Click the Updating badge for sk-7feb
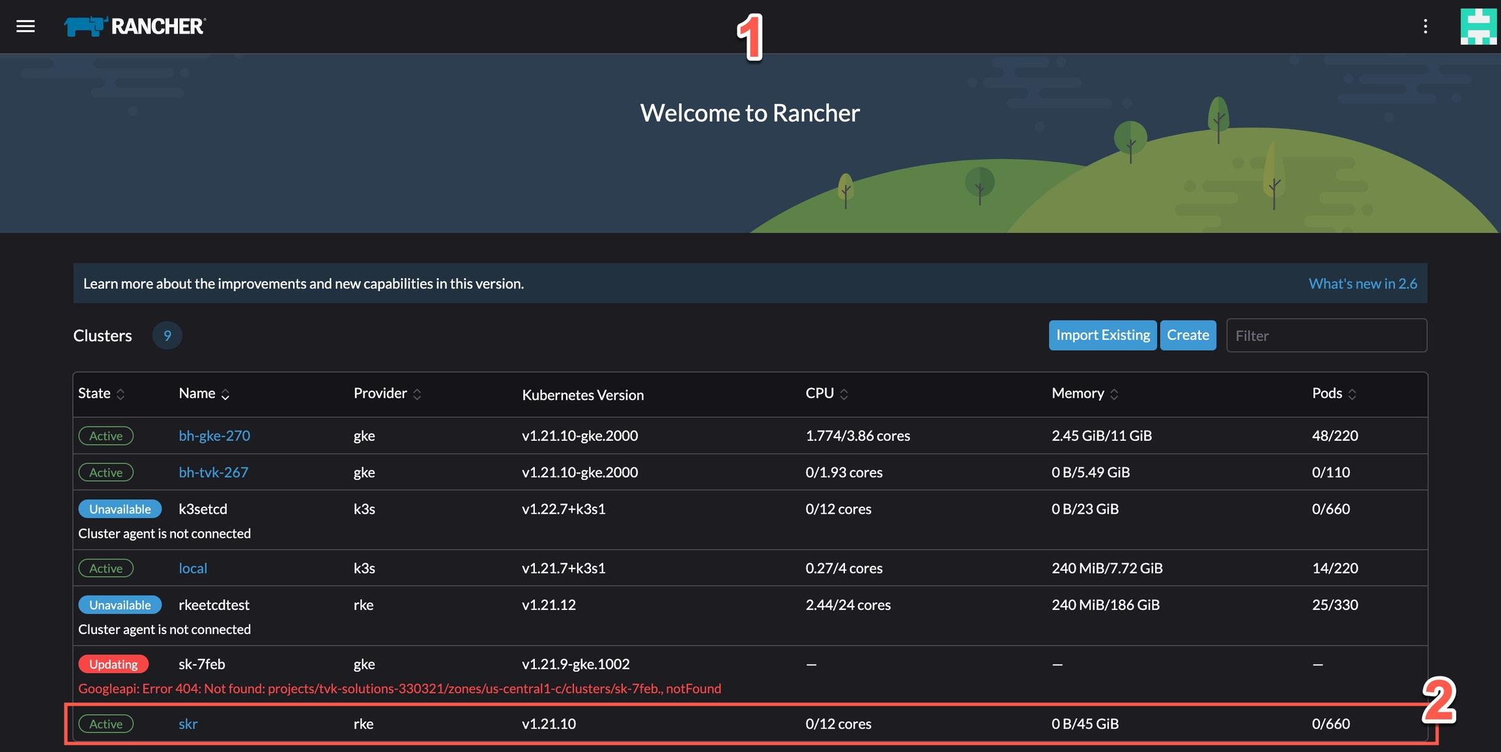1501x752 pixels. 113,664
